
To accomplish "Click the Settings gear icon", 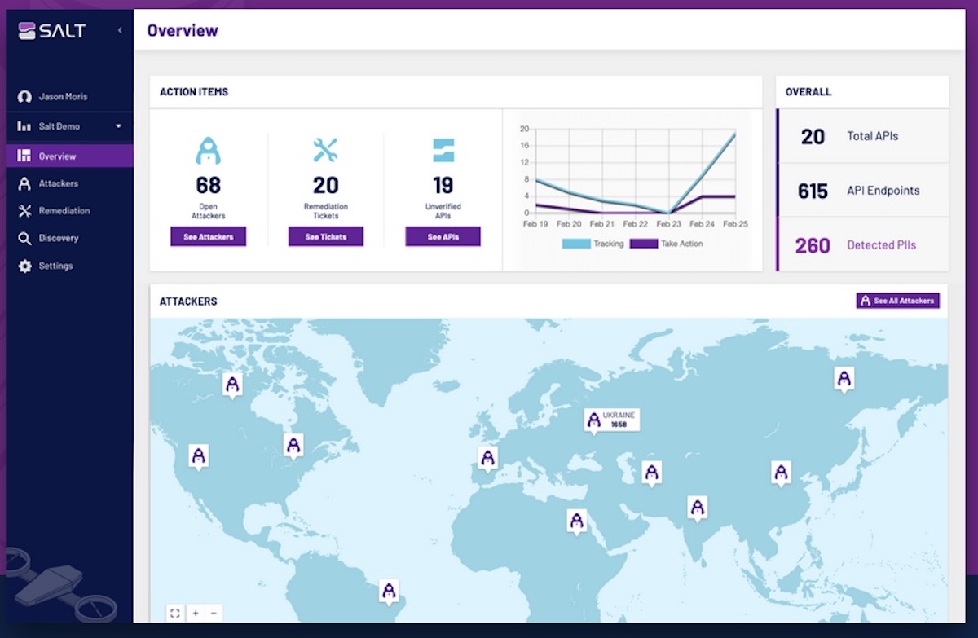I will (24, 266).
